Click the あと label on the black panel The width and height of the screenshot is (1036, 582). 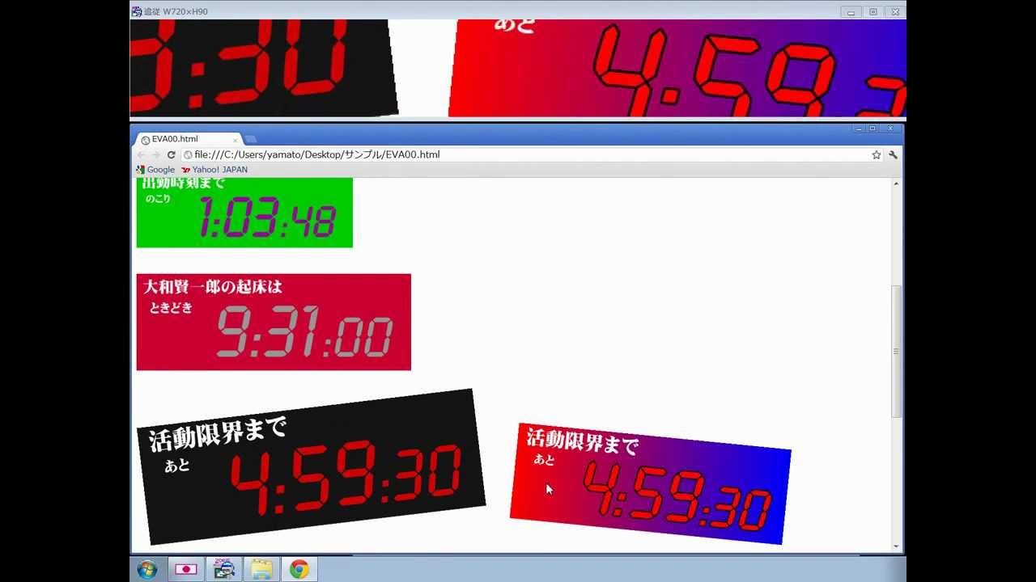tap(176, 466)
